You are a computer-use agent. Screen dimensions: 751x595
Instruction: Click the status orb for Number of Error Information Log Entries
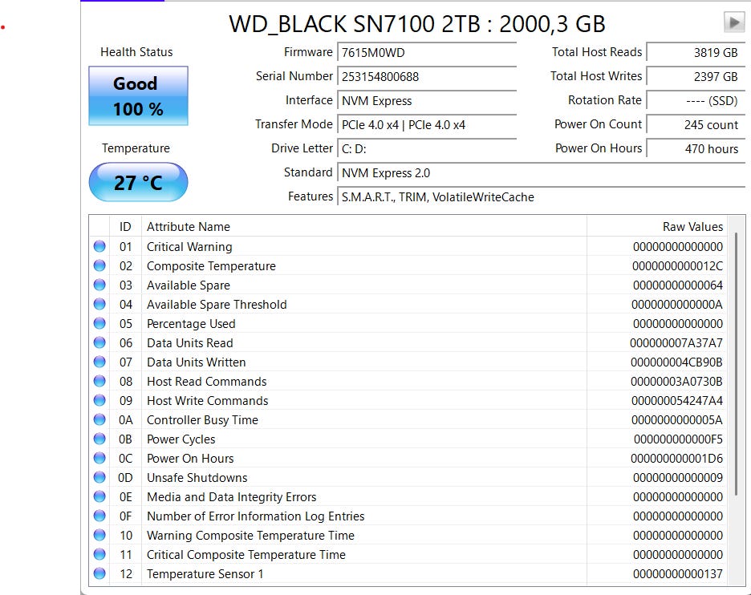point(99,516)
